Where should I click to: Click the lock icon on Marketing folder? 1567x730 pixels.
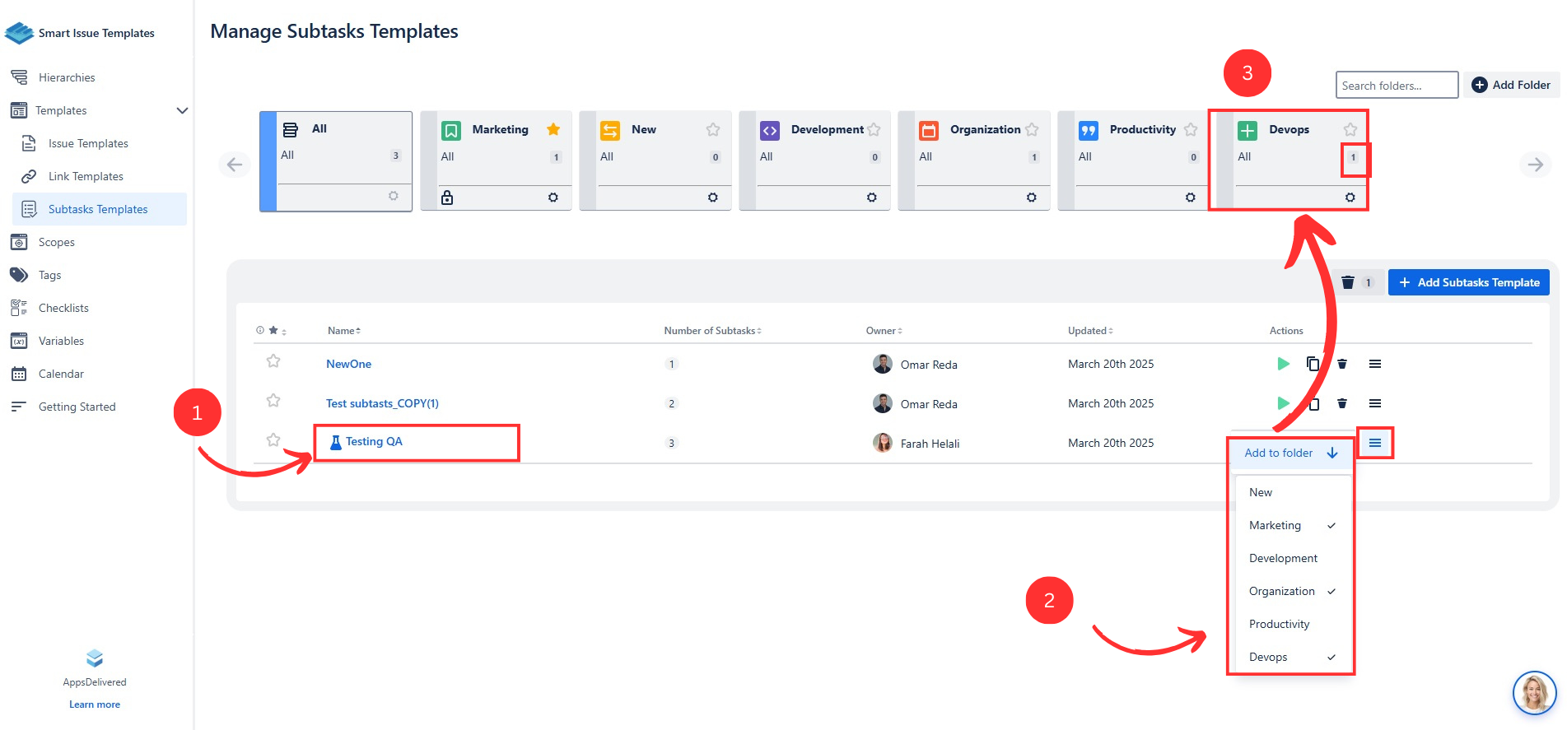[447, 198]
